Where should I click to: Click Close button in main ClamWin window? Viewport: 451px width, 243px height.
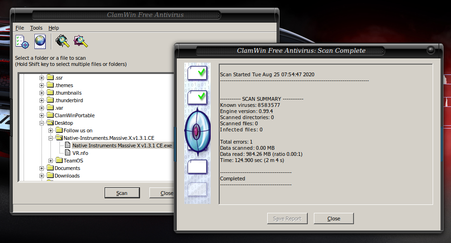162,193
